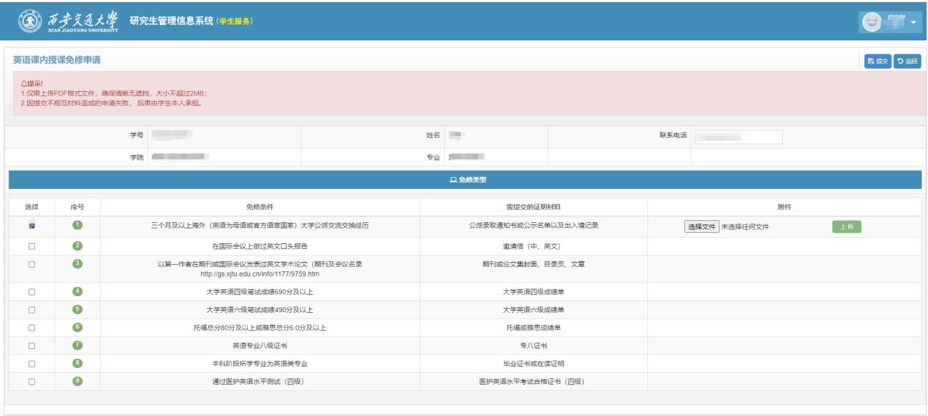The image size is (928, 416).
Task: Check the box for international conference oral report
Action: (31, 246)
